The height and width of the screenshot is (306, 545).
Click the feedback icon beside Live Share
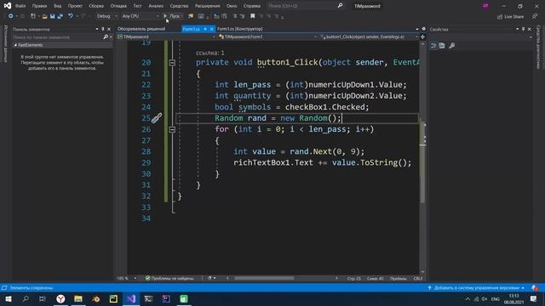pyautogui.click(x=535, y=16)
